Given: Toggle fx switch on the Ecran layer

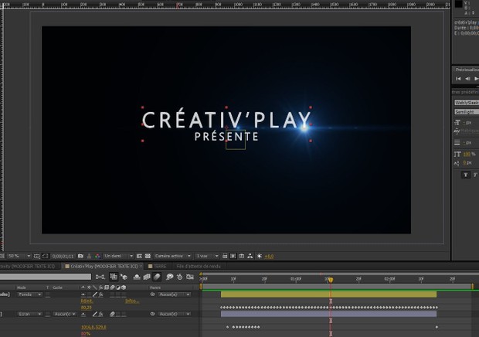Looking at the screenshot, I should [x=100, y=314].
